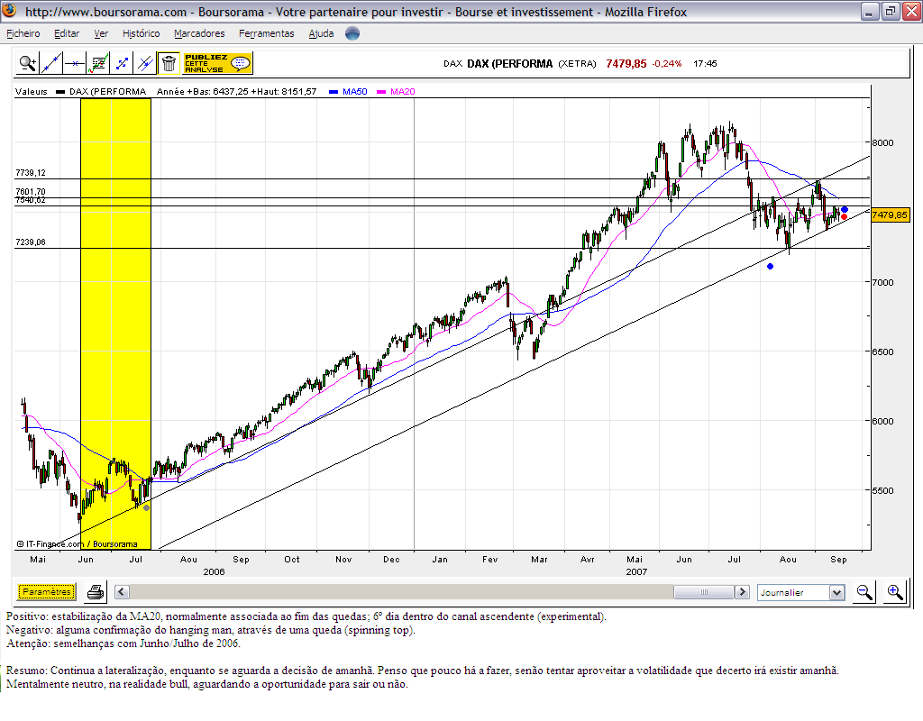Zoom in the chart using plus magnifier

[x=895, y=592]
